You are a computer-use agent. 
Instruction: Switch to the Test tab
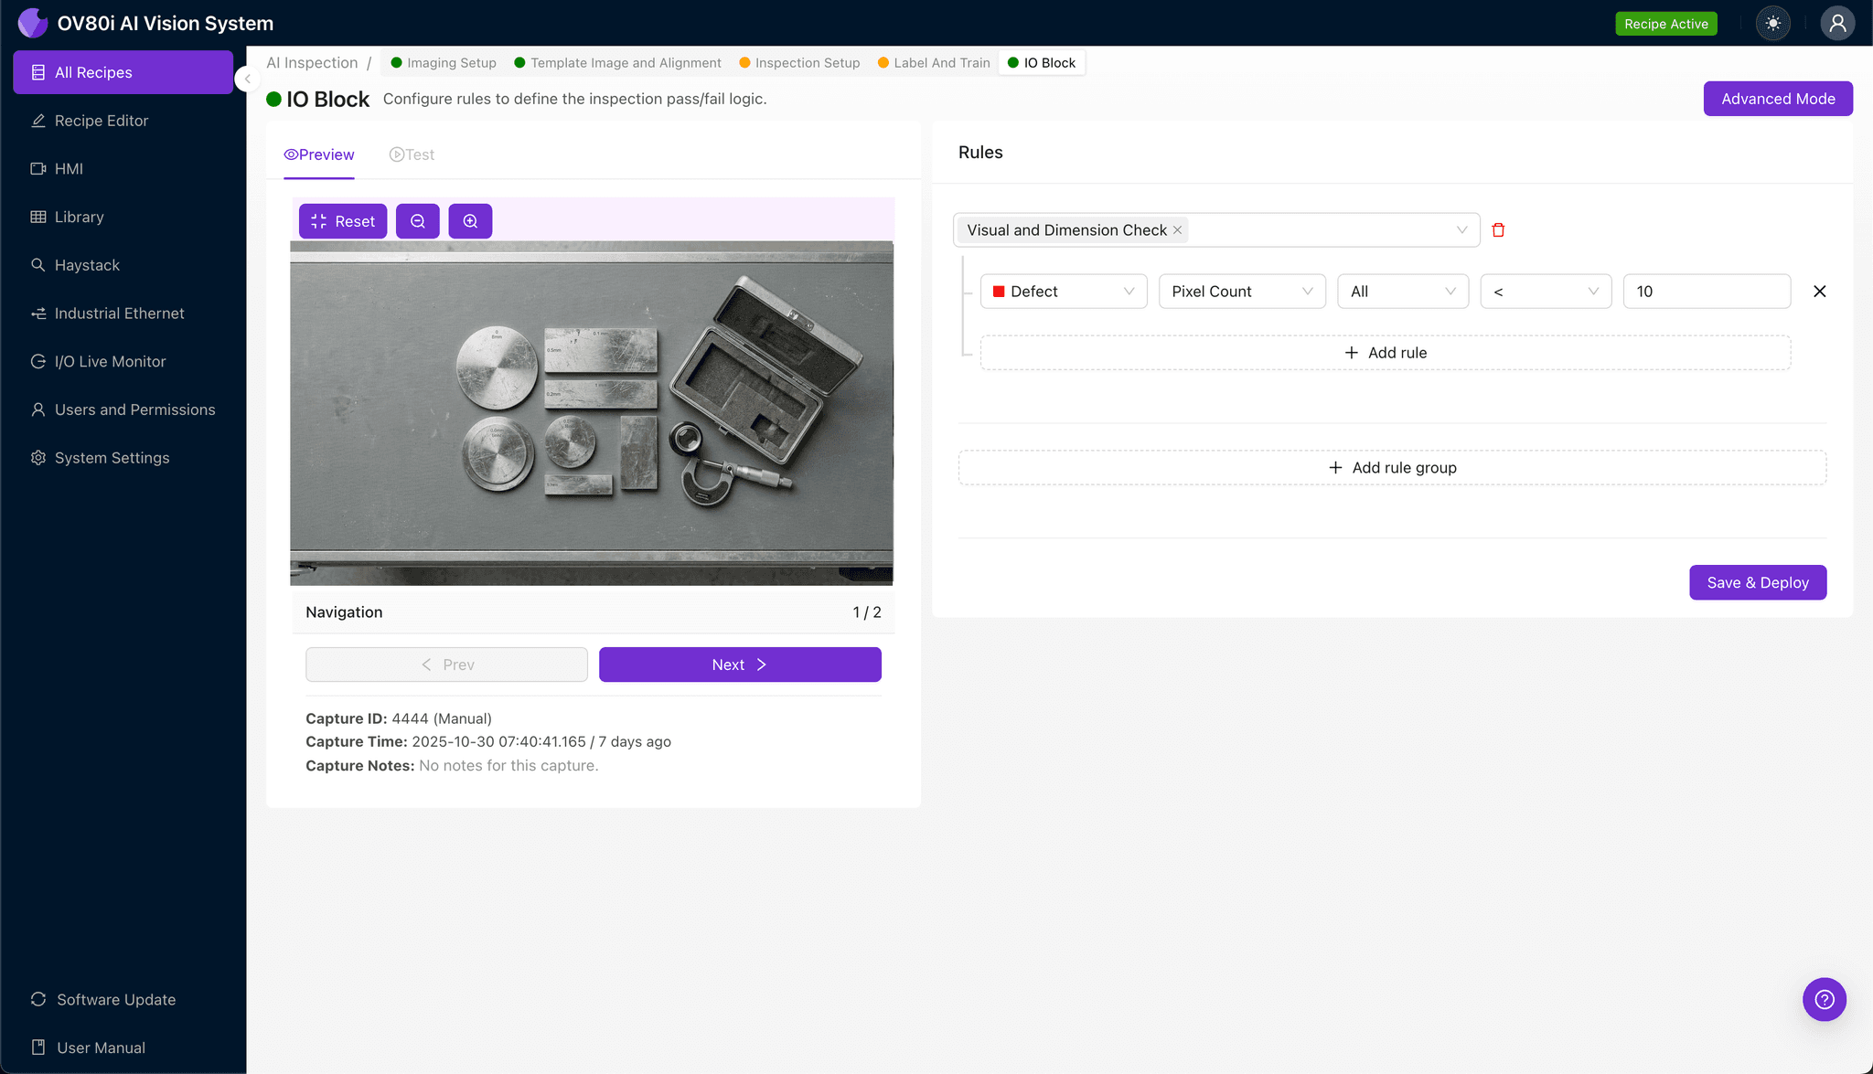(x=412, y=154)
